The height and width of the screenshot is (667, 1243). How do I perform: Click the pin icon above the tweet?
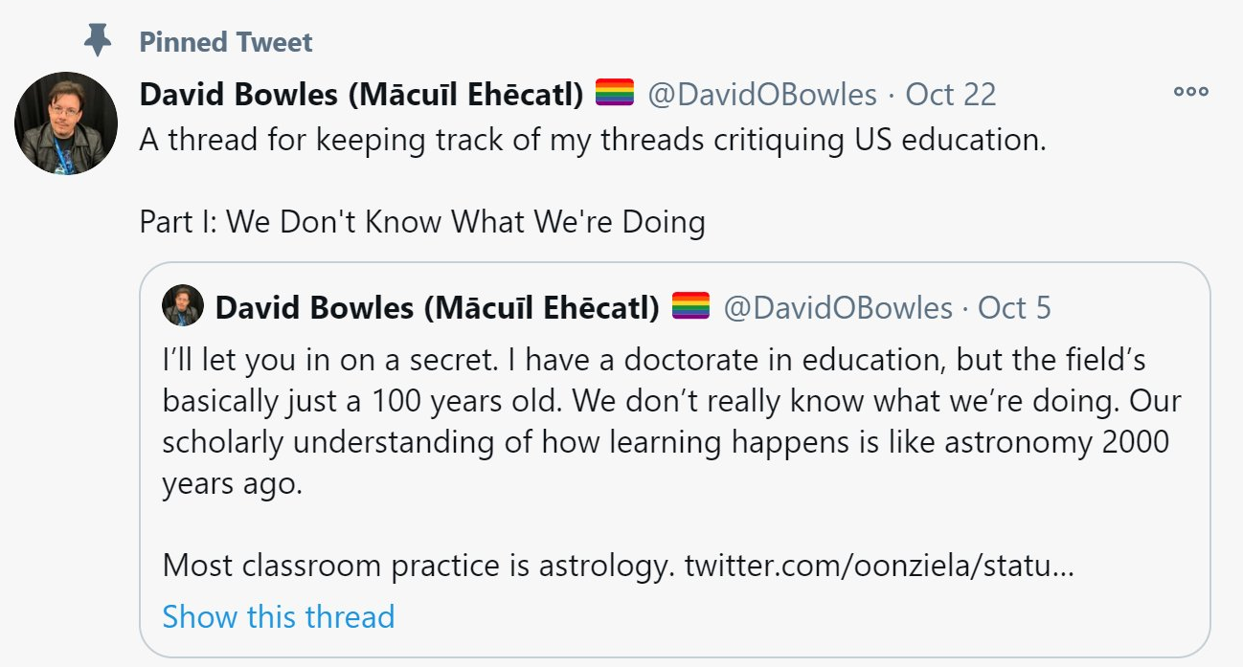[x=98, y=41]
